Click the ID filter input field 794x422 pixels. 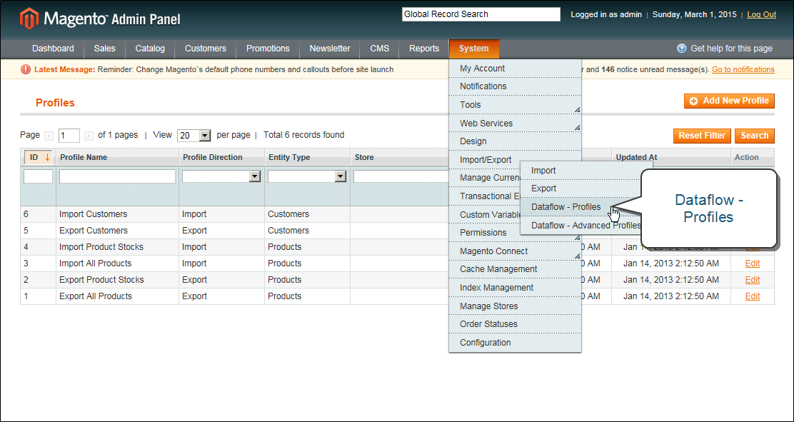(38, 176)
